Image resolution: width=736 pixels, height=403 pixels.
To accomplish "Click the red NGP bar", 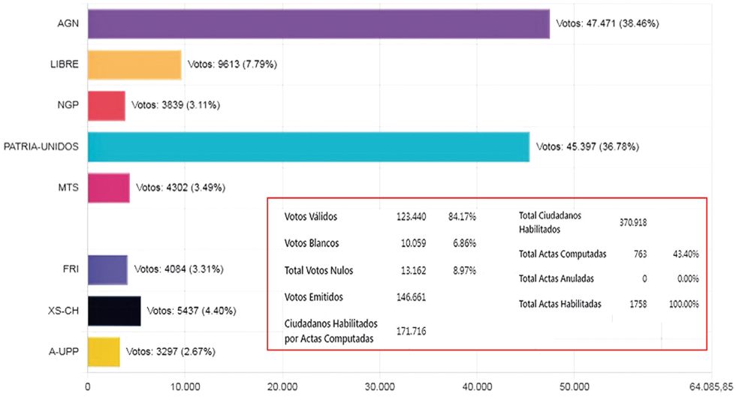I will coord(106,106).
